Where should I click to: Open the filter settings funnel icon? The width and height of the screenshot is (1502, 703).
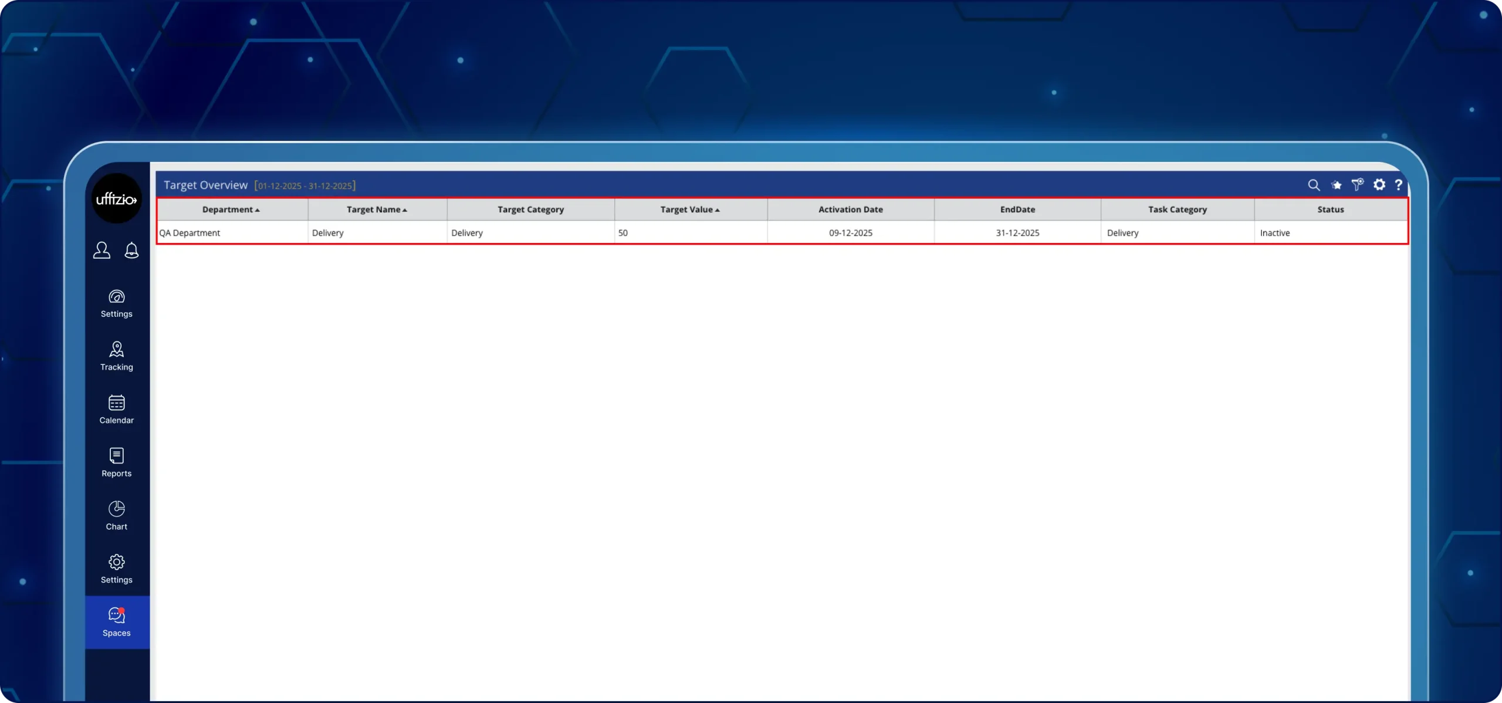tap(1357, 185)
